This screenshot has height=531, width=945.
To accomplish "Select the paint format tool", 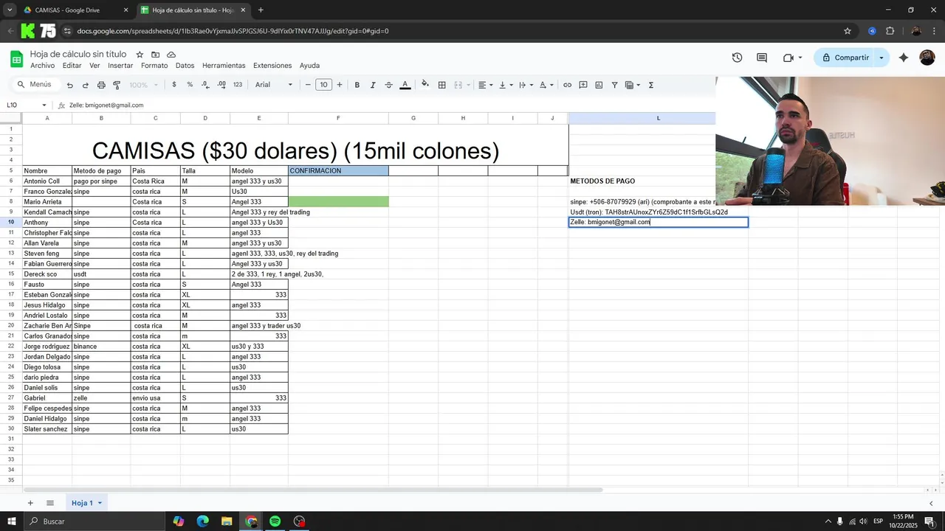I will pyautogui.click(x=117, y=85).
